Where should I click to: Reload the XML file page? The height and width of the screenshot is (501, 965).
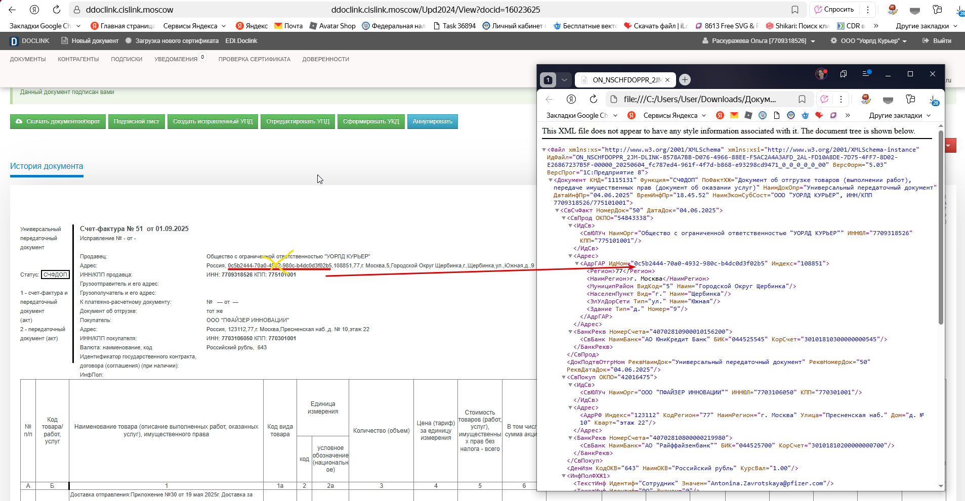point(594,99)
